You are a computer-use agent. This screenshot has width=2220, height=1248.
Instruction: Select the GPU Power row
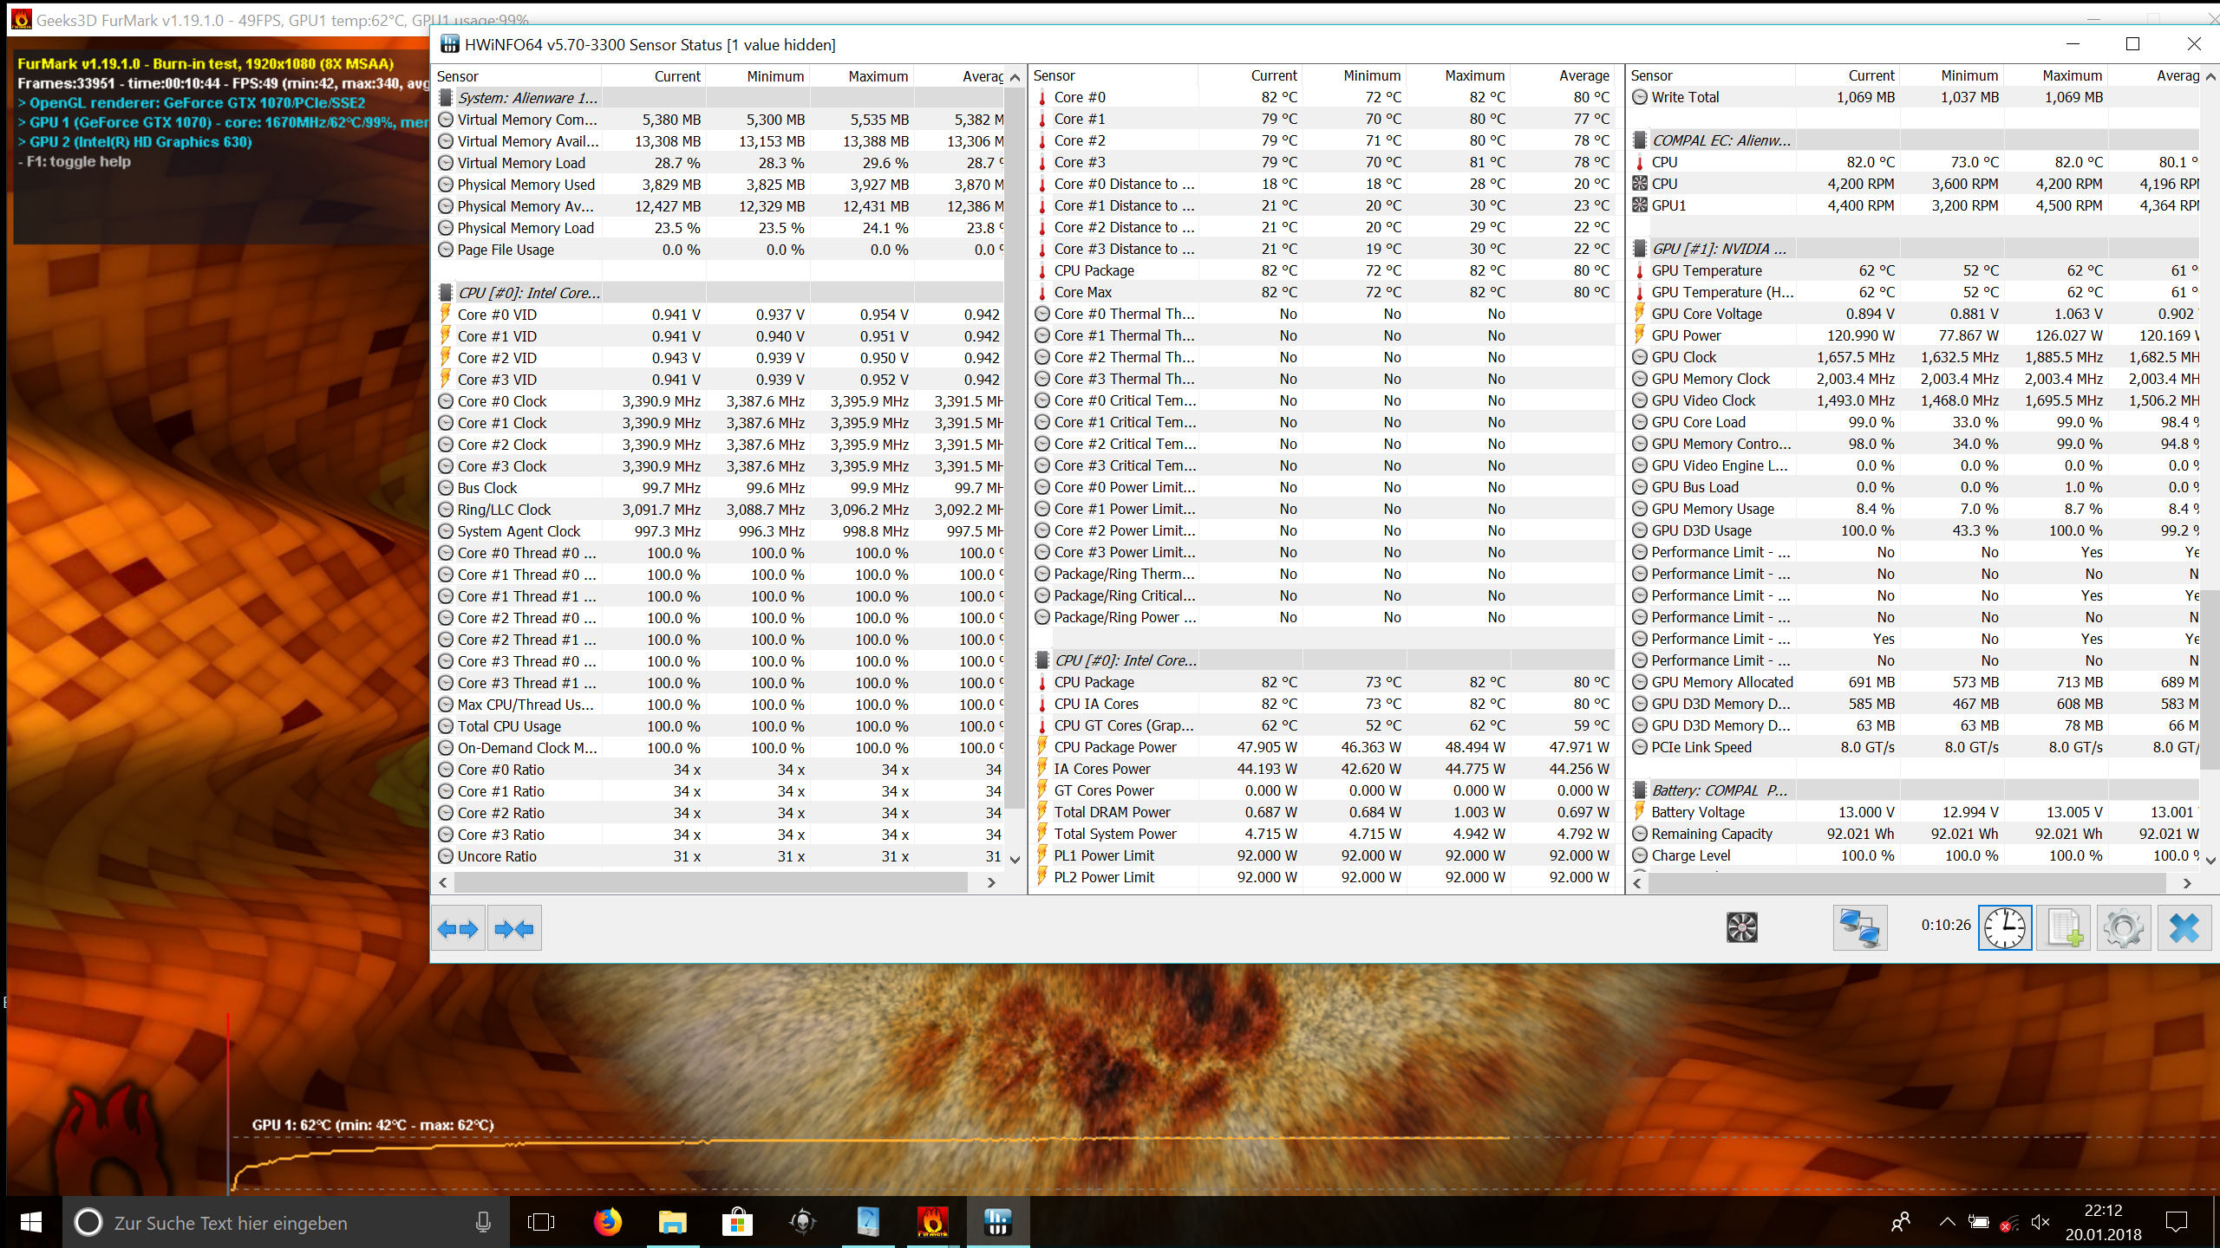1915,335
